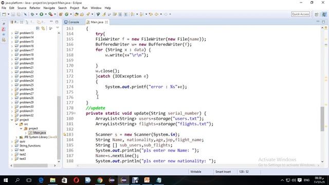Open the Source menu
This screenshot has height=185, width=329.
click(22, 8)
